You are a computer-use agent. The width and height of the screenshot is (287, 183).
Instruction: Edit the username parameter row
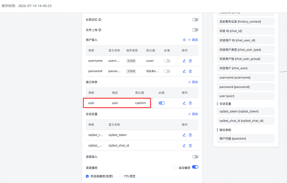[184, 61]
